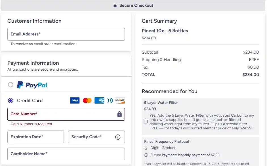Click the Mastercard icon
The height and width of the screenshot is (166, 267).
[x=87, y=100]
